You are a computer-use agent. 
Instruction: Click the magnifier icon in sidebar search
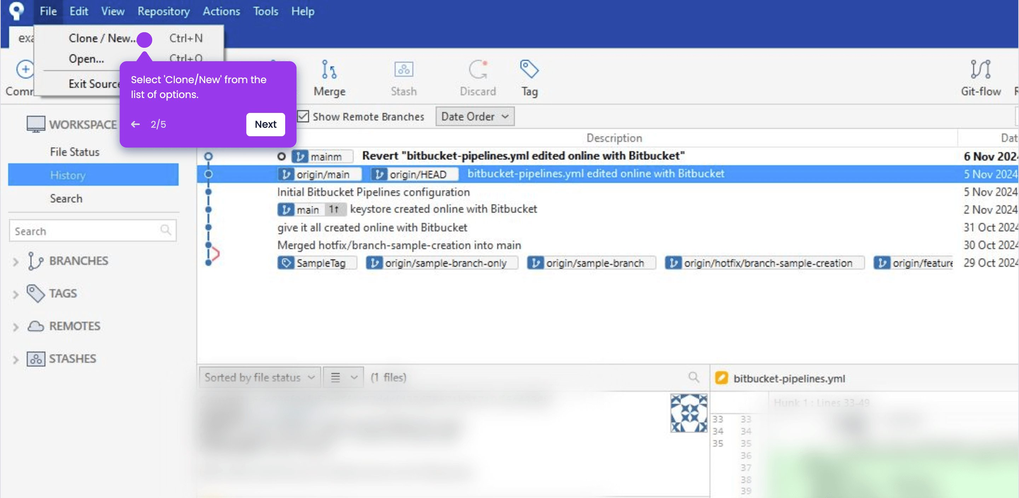click(166, 230)
